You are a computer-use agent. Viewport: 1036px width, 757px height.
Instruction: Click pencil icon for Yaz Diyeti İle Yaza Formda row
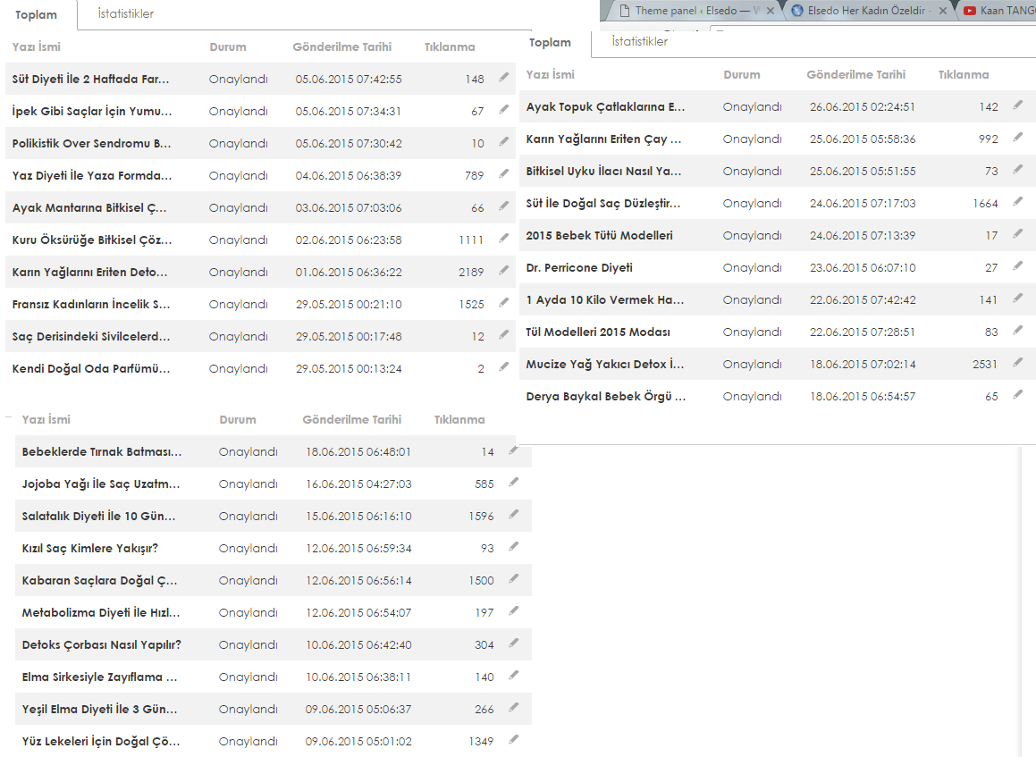point(504,173)
